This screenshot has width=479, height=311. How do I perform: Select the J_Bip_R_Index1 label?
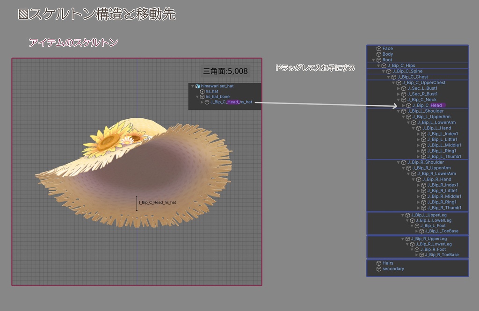(443, 185)
